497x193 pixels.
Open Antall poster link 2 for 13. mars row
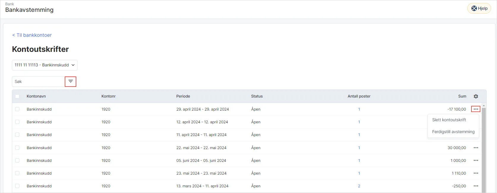click(x=359, y=186)
